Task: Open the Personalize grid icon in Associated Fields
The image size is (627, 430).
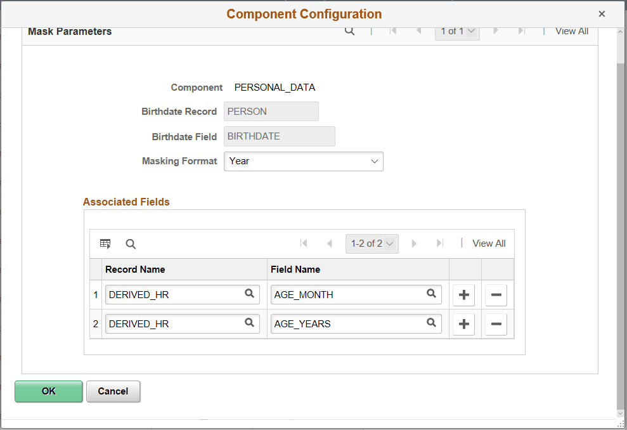Action: point(105,243)
